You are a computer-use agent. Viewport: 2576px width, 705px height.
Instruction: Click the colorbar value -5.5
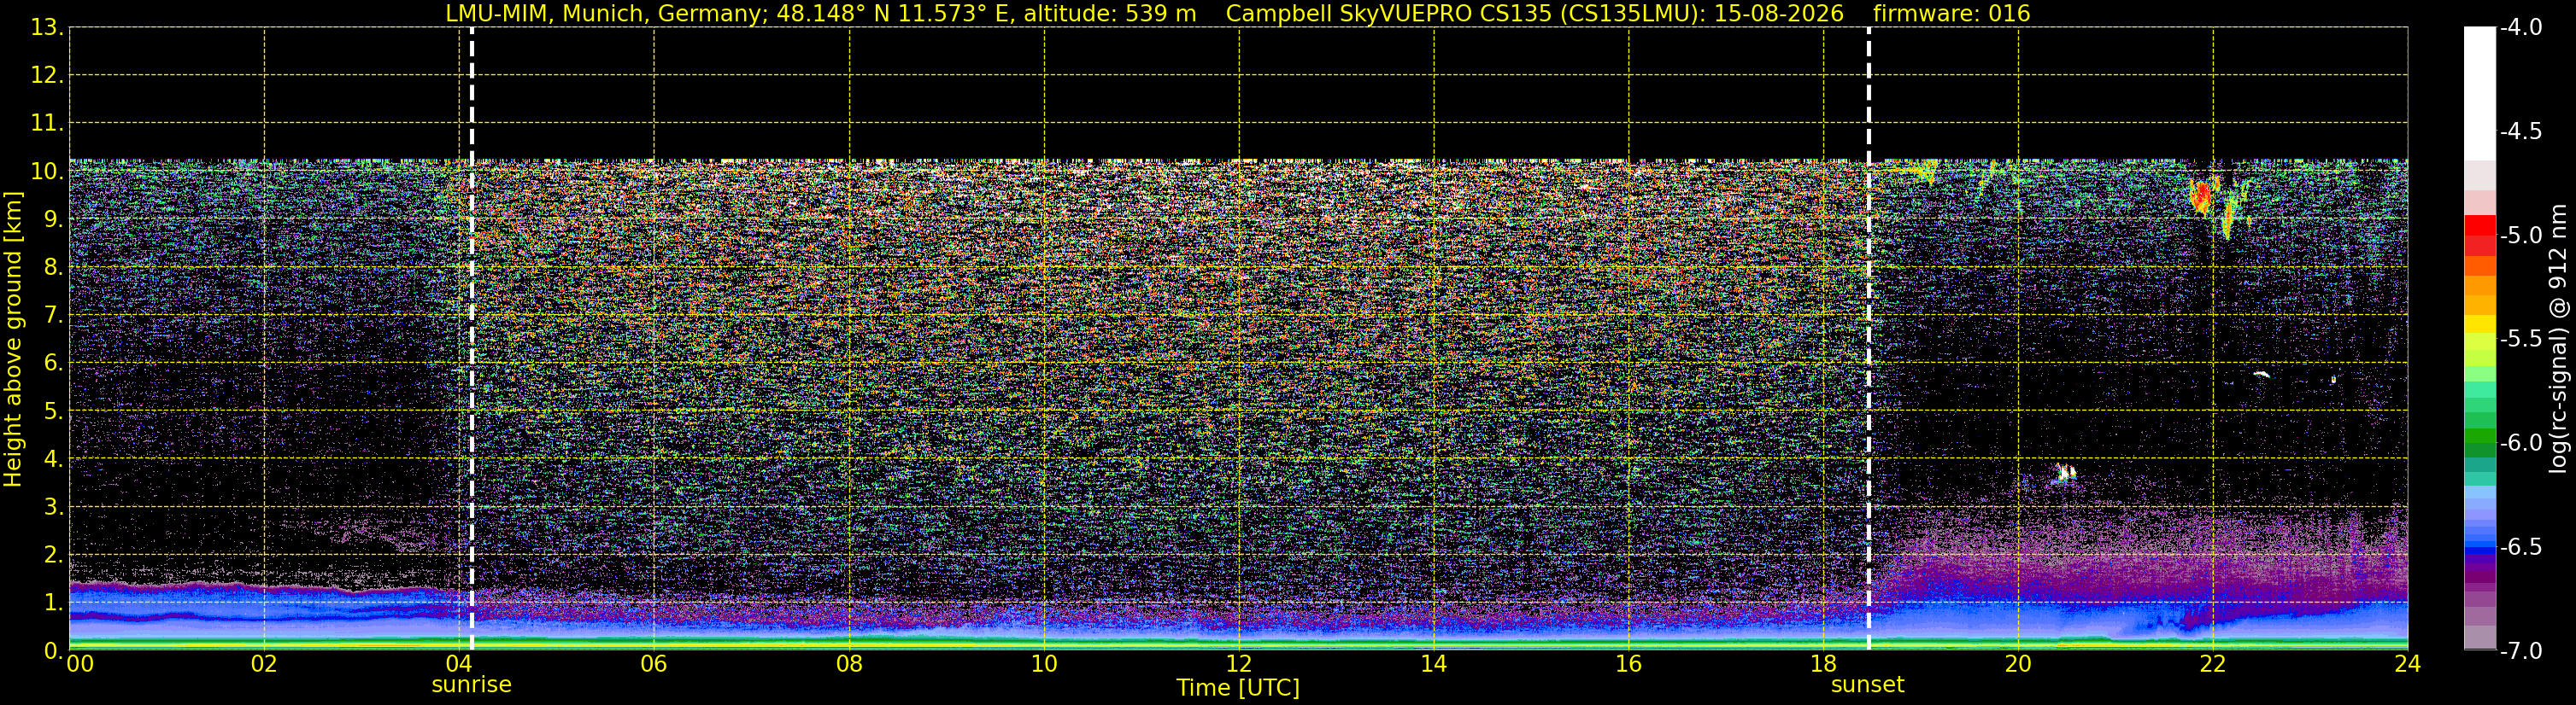tap(2520, 340)
